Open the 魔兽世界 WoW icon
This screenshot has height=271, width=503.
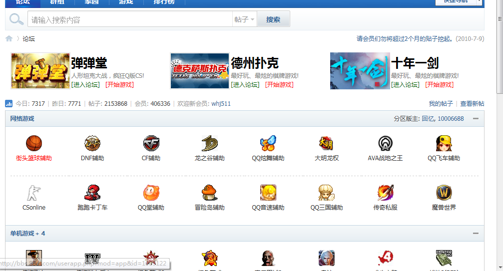(444, 193)
